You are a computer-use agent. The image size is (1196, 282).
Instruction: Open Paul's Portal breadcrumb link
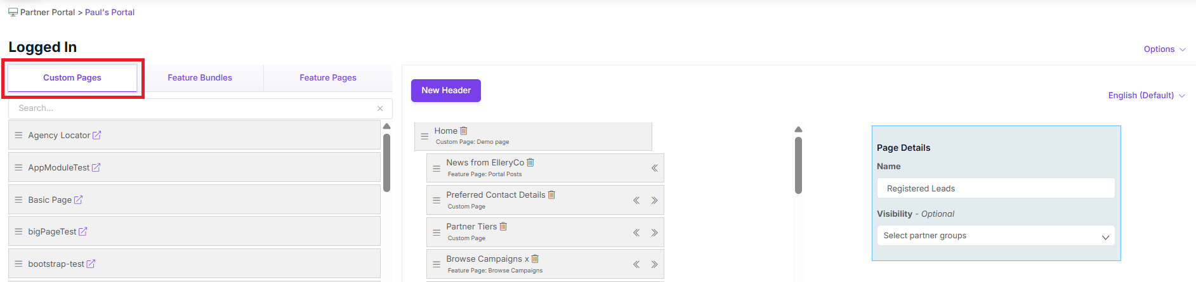[110, 12]
